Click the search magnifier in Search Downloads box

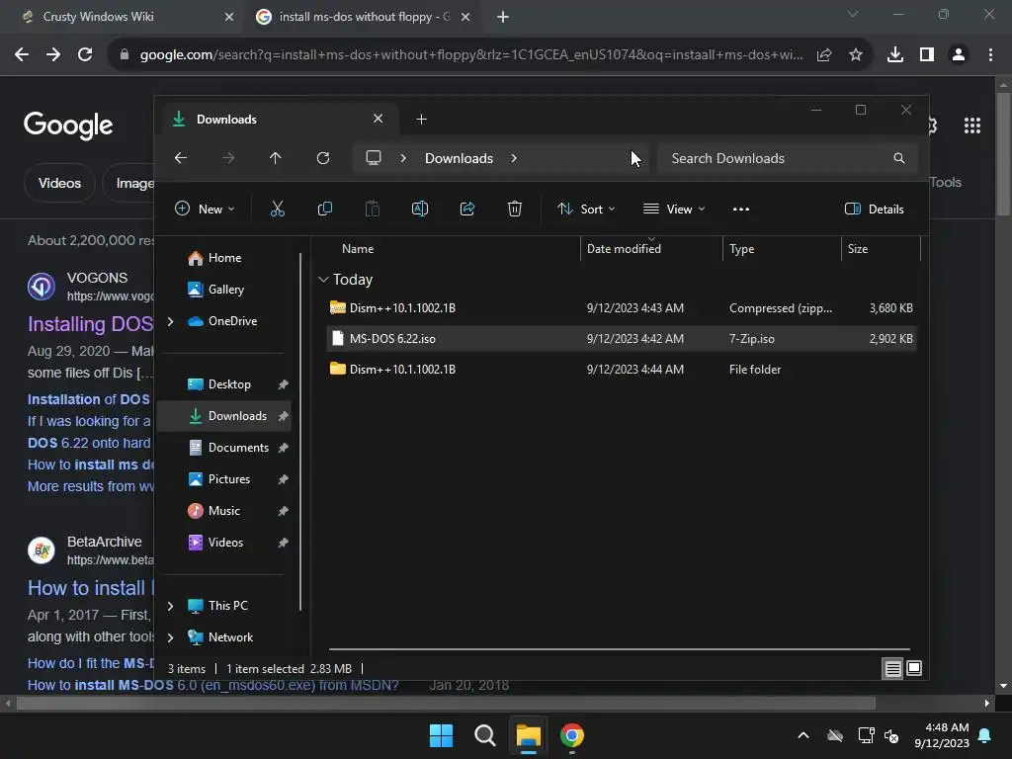click(x=899, y=158)
